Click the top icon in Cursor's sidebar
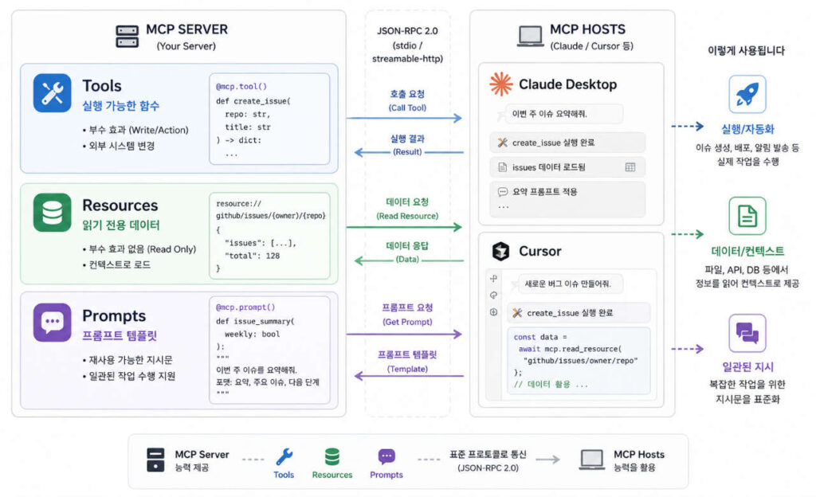 (493, 279)
